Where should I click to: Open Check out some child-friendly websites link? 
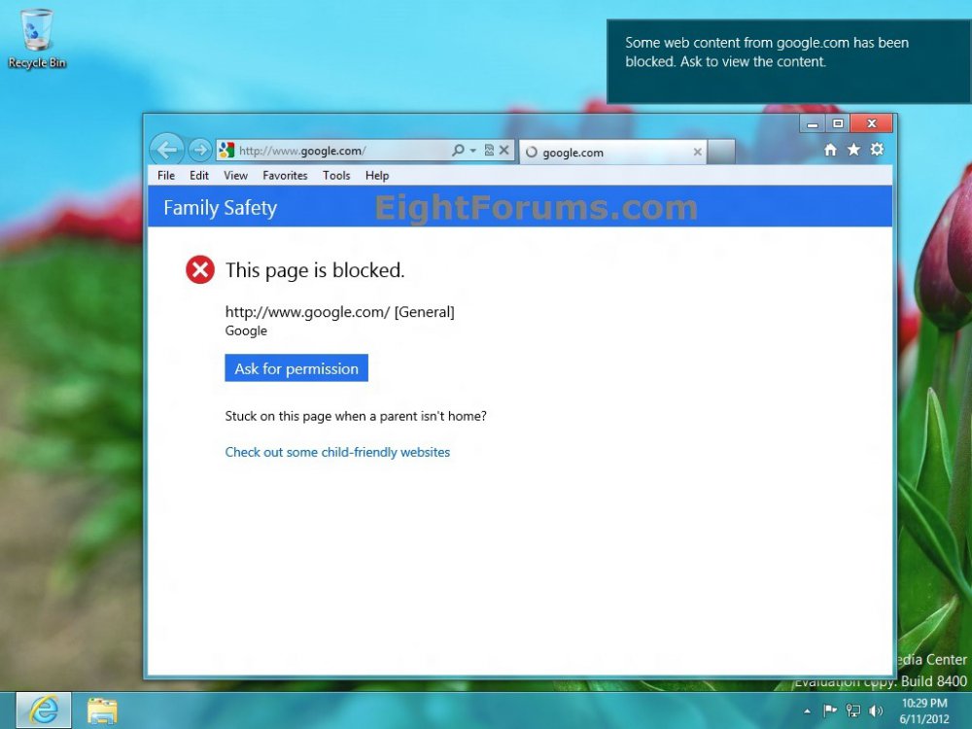(337, 452)
